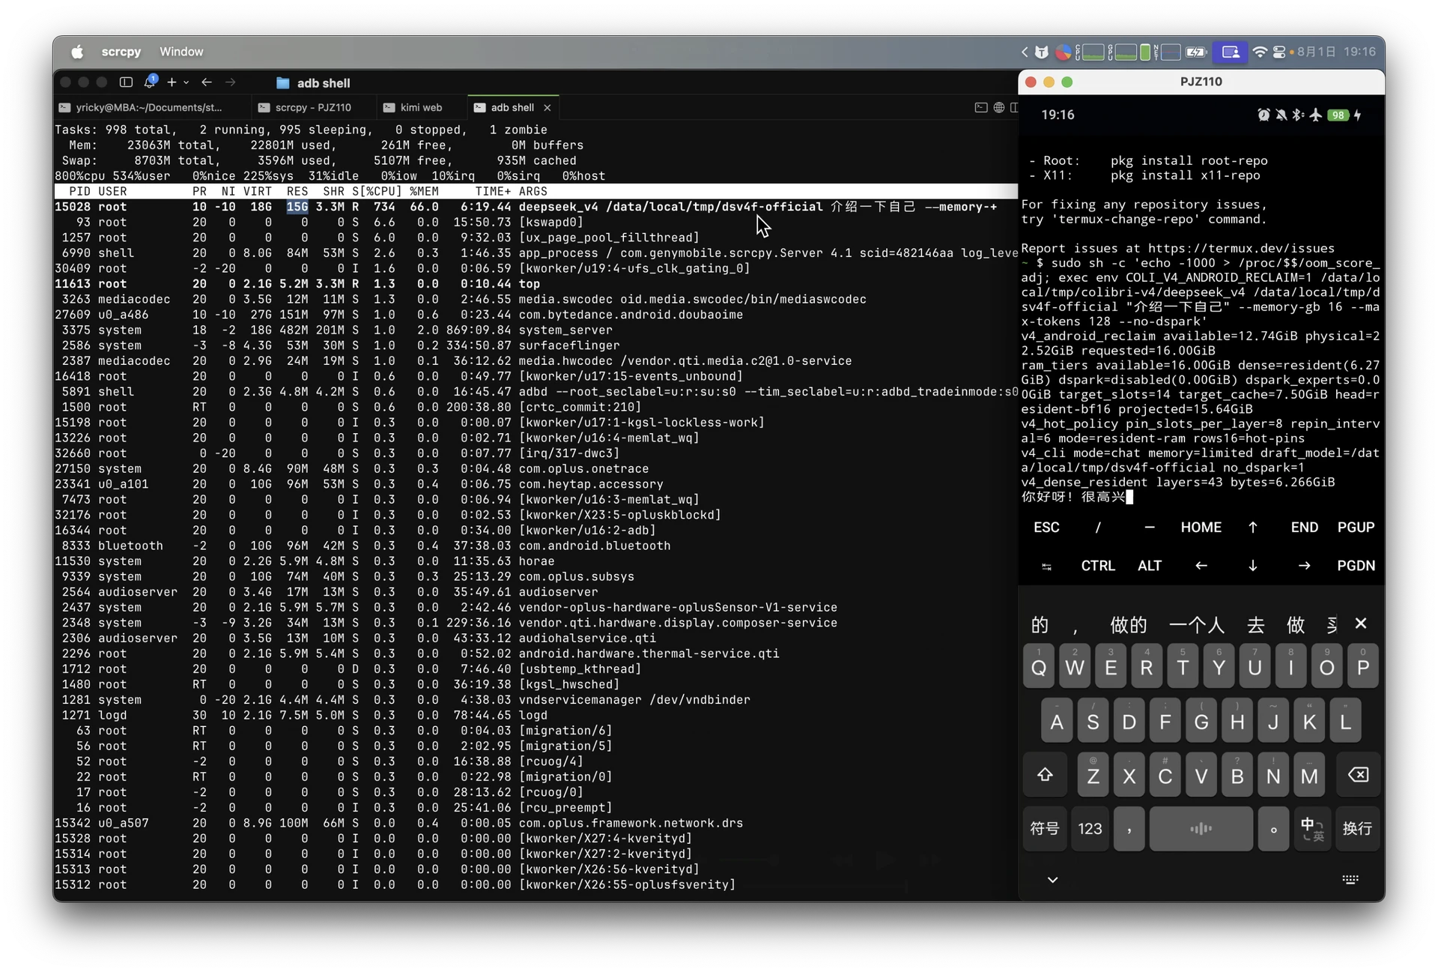1438x972 pixels.
Task: Tap HOME key in Termux extra keys
Action: click(1200, 527)
